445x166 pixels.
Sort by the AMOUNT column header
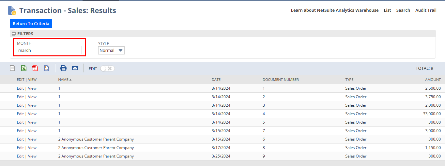(x=433, y=80)
